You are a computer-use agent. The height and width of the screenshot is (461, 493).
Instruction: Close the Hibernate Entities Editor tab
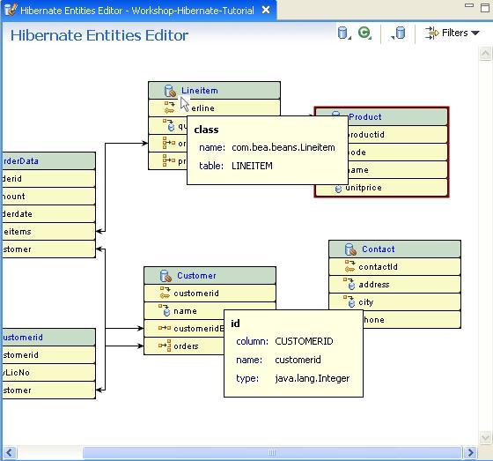[266, 10]
